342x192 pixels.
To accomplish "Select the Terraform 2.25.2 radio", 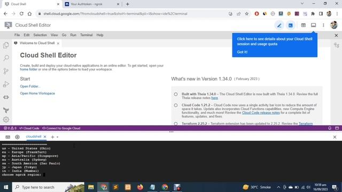I will (x=176, y=124).
